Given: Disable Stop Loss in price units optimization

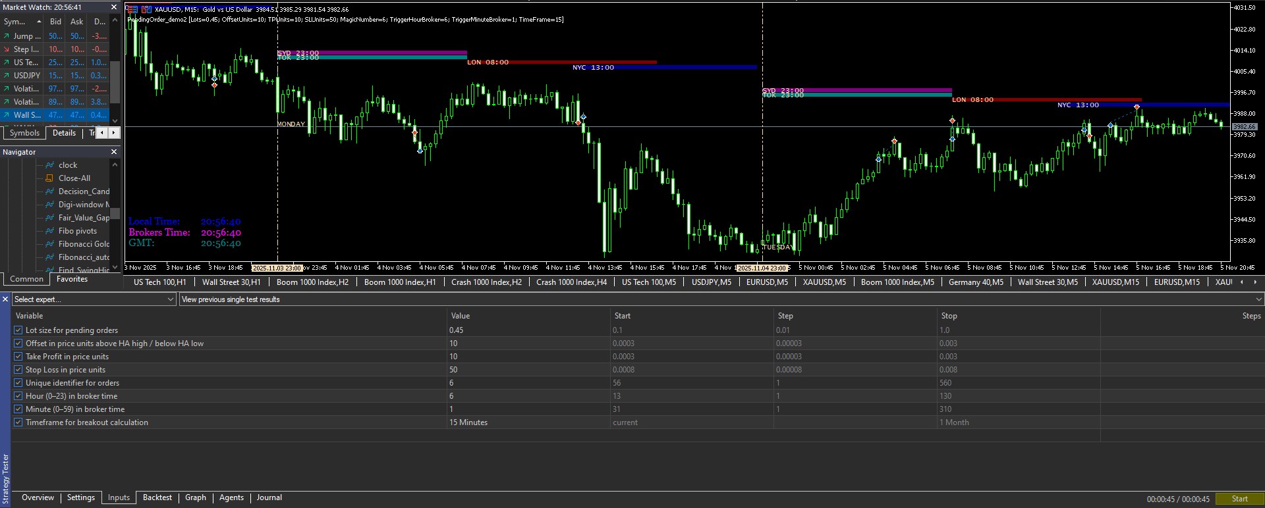Looking at the screenshot, I should pyautogui.click(x=18, y=370).
